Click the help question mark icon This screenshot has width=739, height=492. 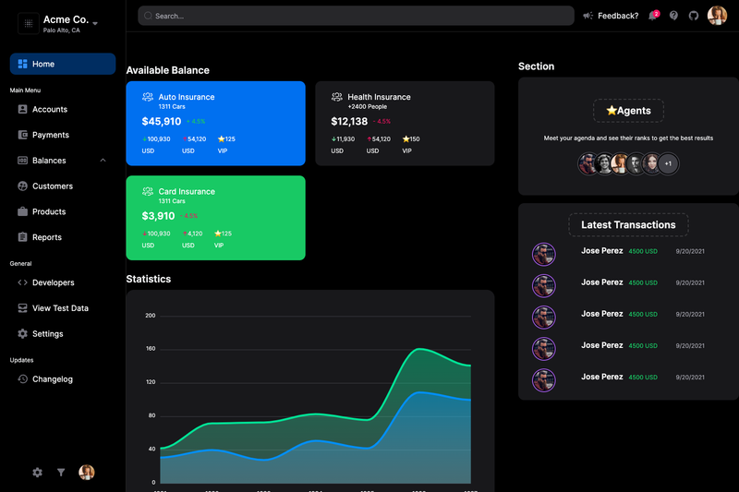(673, 16)
